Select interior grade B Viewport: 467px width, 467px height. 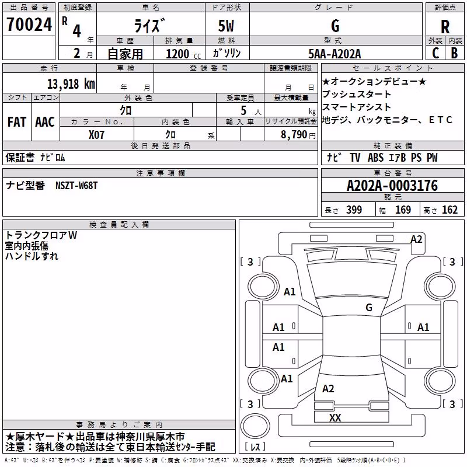pyautogui.click(x=455, y=53)
